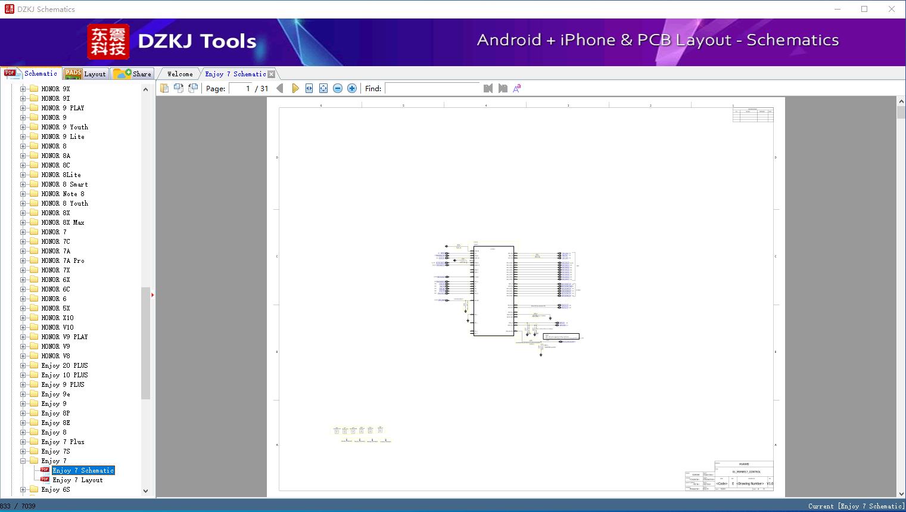Go to the next page arrow
This screenshot has height=512, width=906.
[295, 88]
